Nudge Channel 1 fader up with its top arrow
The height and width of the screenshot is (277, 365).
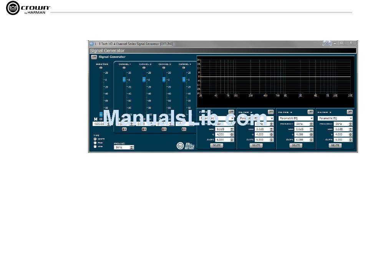[x=124, y=68]
